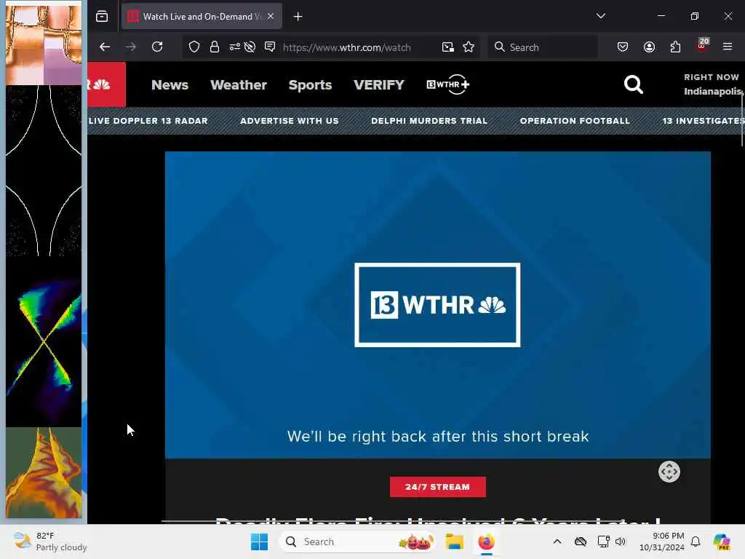Go to Live Doppler 13 Radar link
This screenshot has height=559, width=745.
pyautogui.click(x=148, y=121)
